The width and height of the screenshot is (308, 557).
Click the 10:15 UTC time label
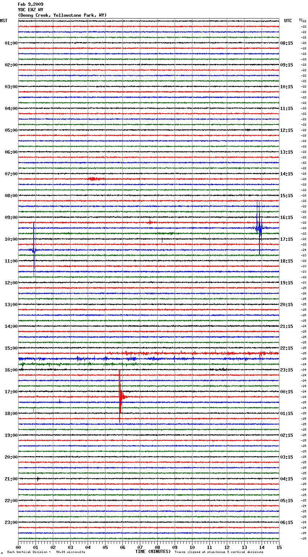pyautogui.click(x=287, y=87)
